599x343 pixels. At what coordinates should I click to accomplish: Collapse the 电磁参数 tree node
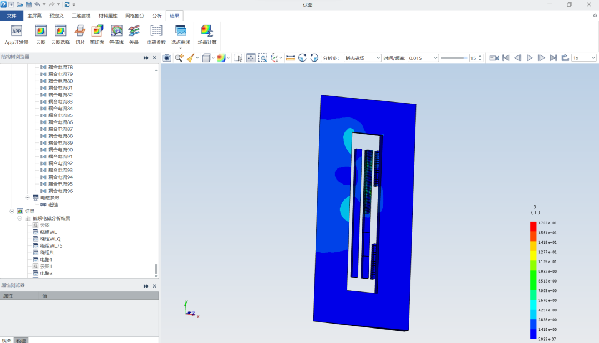[x=28, y=198]
